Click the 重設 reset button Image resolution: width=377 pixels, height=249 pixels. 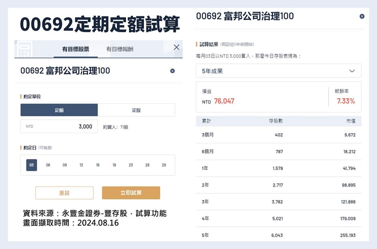[x=64, y=193]
